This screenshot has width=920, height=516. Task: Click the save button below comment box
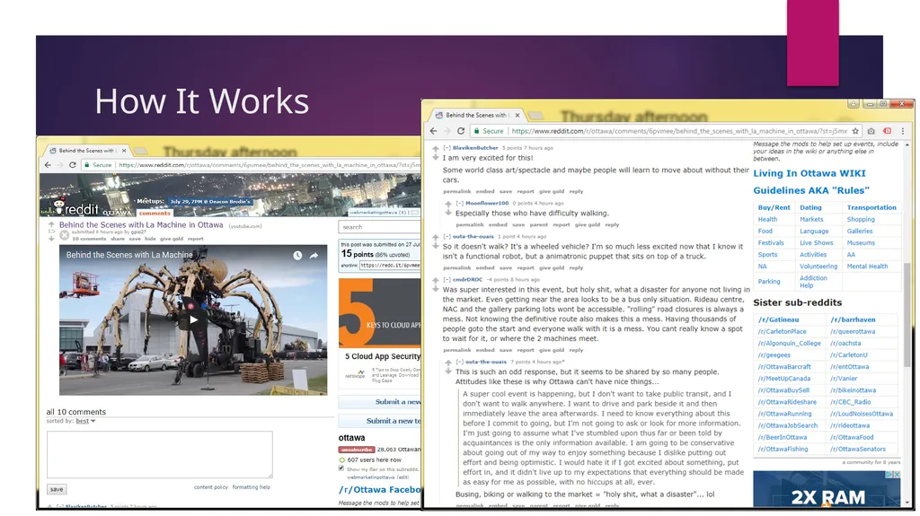click(x=57, y=489)
